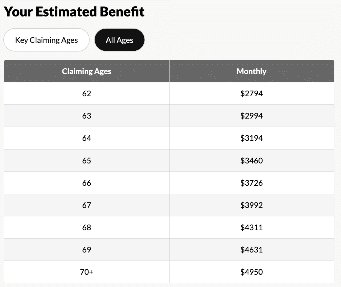Select the row for age 62

tap(86, 93)
